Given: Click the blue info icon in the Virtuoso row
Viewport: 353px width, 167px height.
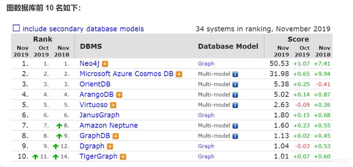Looking at the screenshot, I should point(235,105).
